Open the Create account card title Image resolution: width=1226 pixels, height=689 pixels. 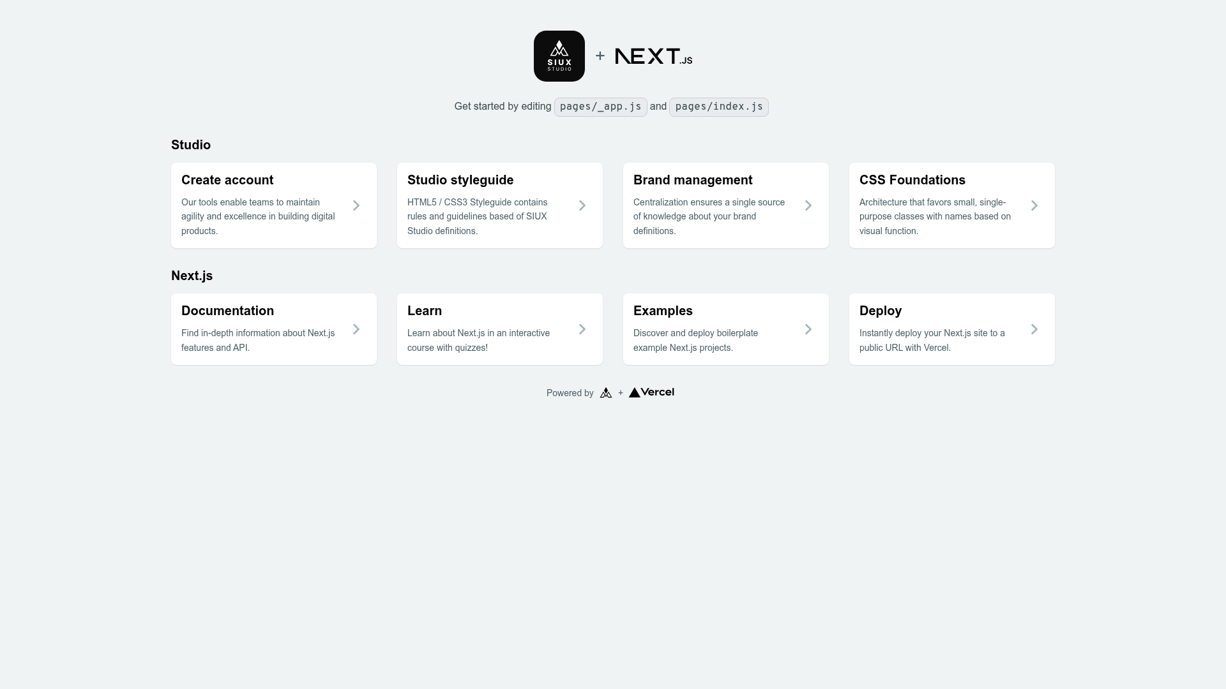227,180
